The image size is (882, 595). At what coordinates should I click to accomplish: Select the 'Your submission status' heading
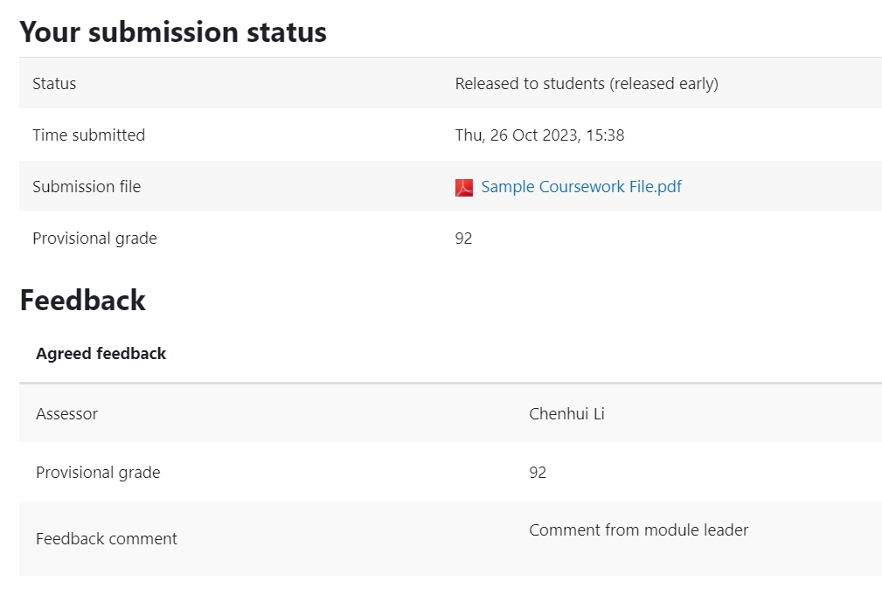pyautogui.click(x=172, y=31)
